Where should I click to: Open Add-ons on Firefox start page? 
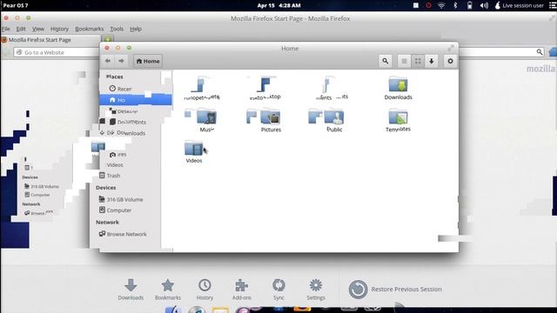click(242, 290)
